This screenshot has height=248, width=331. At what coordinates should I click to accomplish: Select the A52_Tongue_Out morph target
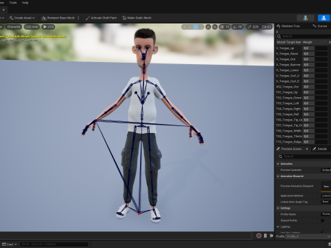point(288,87)
